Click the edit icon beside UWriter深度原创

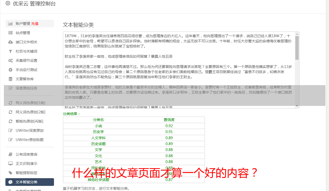pos(11,130)
